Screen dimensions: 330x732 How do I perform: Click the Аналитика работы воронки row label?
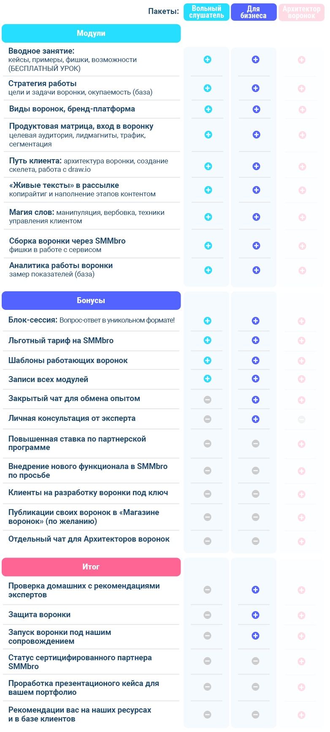pyautogui.click(x=61, y=270)
